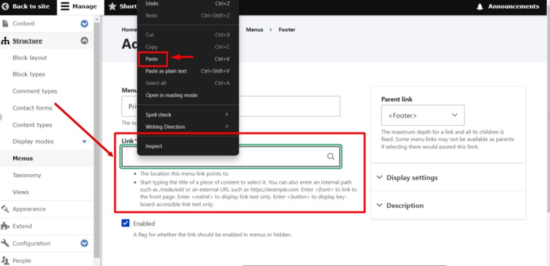Screen dimensions: 550x266
Task: Click the Appearance sidebar item label
Action: [29, 209]
